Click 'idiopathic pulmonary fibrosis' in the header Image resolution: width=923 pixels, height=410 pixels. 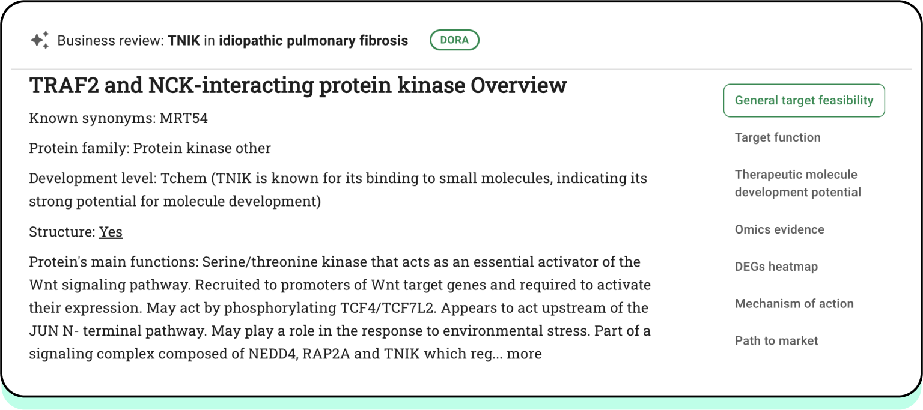tap(313, 41)
